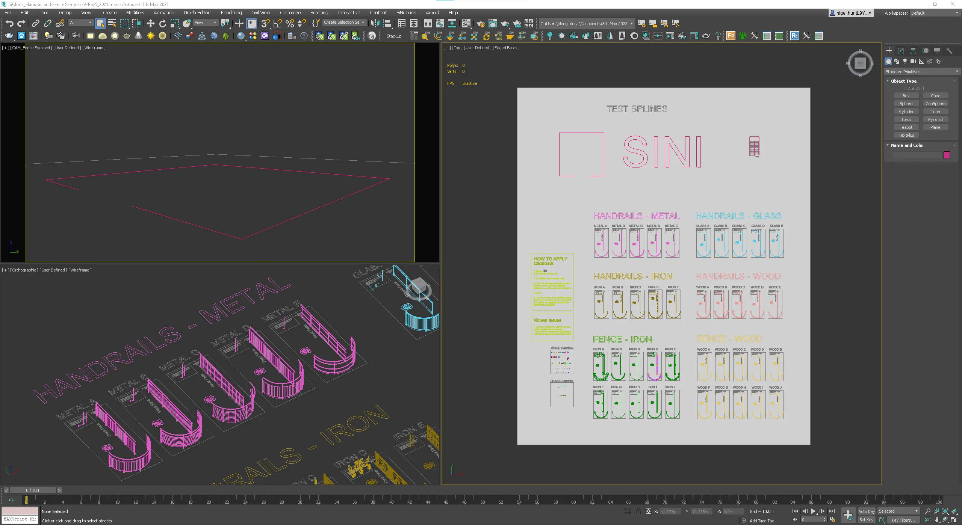Image resolution: width=962 pixels, height=525 pixels.
Task: Click the Box primitive button
Action: click(x=906, y=96)
